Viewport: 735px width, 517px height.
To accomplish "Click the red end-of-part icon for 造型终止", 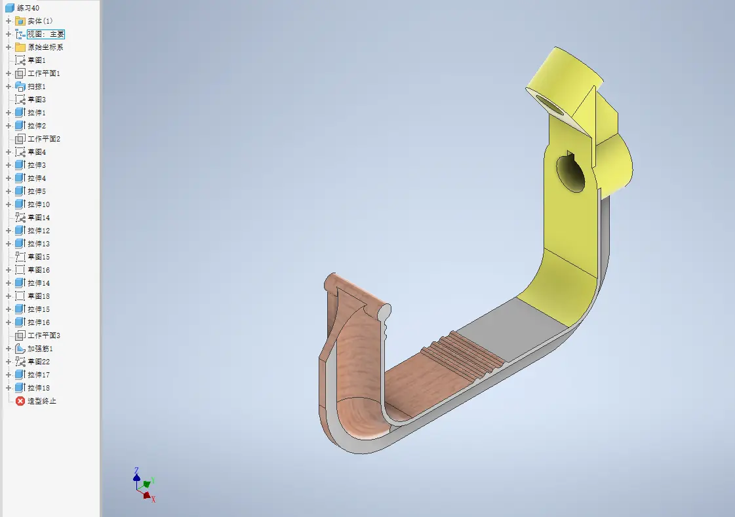I will [x=20, y=401].
